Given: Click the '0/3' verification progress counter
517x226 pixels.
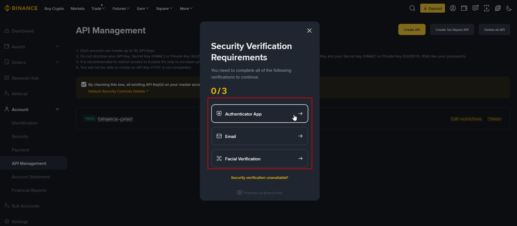Looking at the screenshot, I should [x=219, y=91].
